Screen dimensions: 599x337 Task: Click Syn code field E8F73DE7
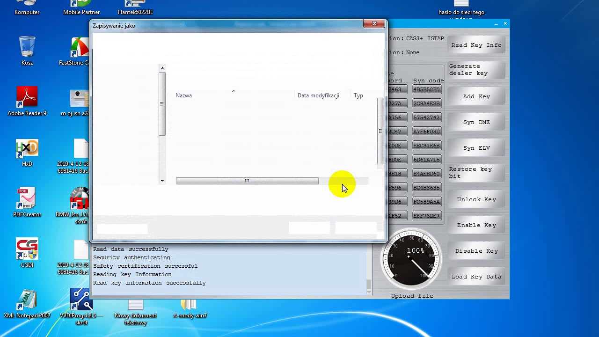(427, 216)
